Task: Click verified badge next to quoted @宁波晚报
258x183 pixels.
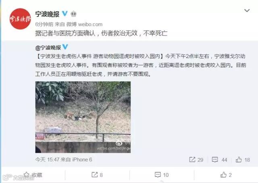Action: [x=65, y=47]
